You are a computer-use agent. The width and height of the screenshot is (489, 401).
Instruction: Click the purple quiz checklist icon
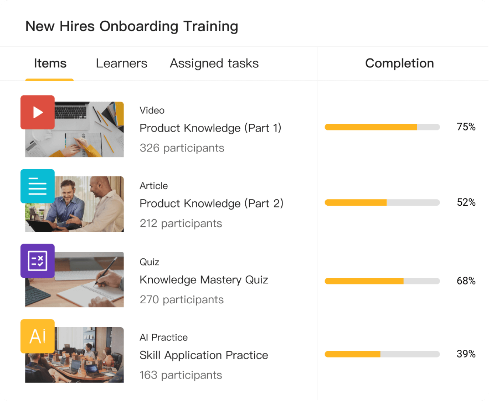[x=38, y=261]
